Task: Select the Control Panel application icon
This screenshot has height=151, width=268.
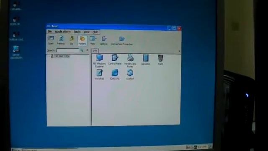Action: [x=115, y=60]
